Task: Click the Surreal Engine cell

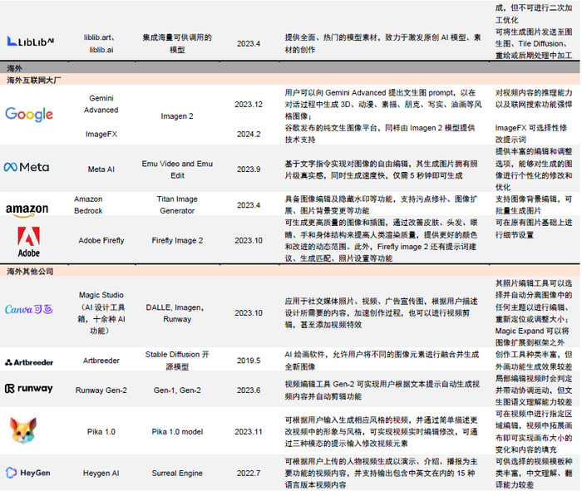Action: click(x=177, y=474)
